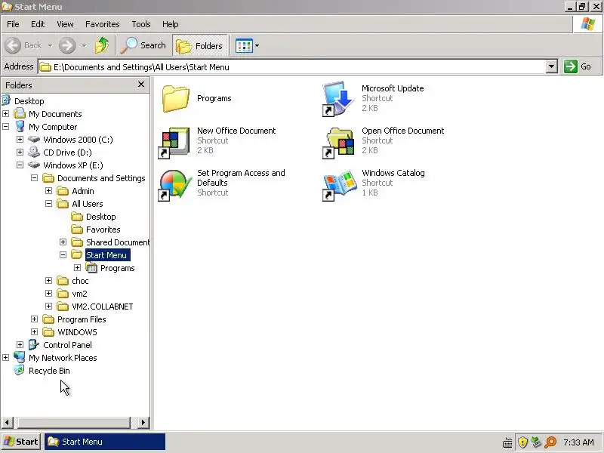Image resolution: width=604 pixels, height=453 pixels.
Task: Expand My Network Places node
Action: pos(6,357)
